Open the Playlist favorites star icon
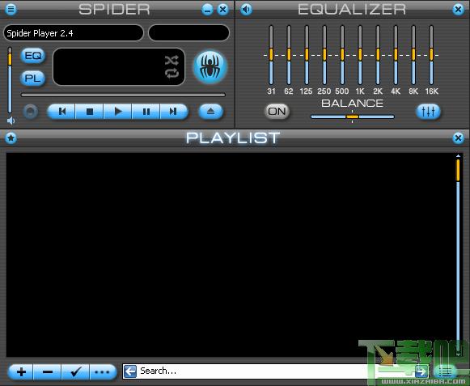Viewport: 470px width, 386px height. pos(11,138)
